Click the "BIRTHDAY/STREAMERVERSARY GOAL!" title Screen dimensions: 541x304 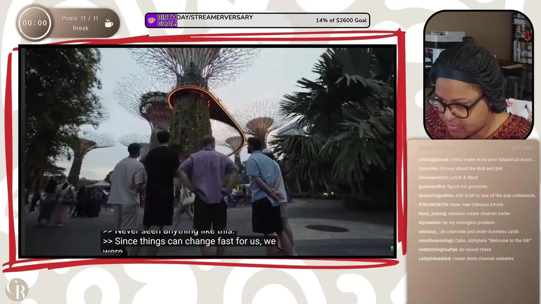(205, 20)
